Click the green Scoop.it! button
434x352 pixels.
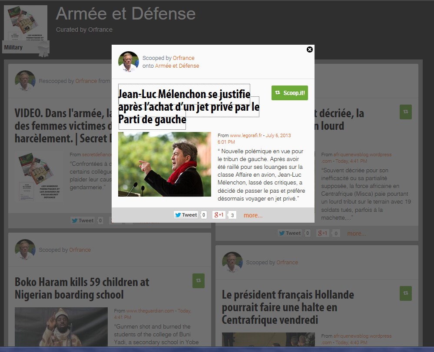289,93
